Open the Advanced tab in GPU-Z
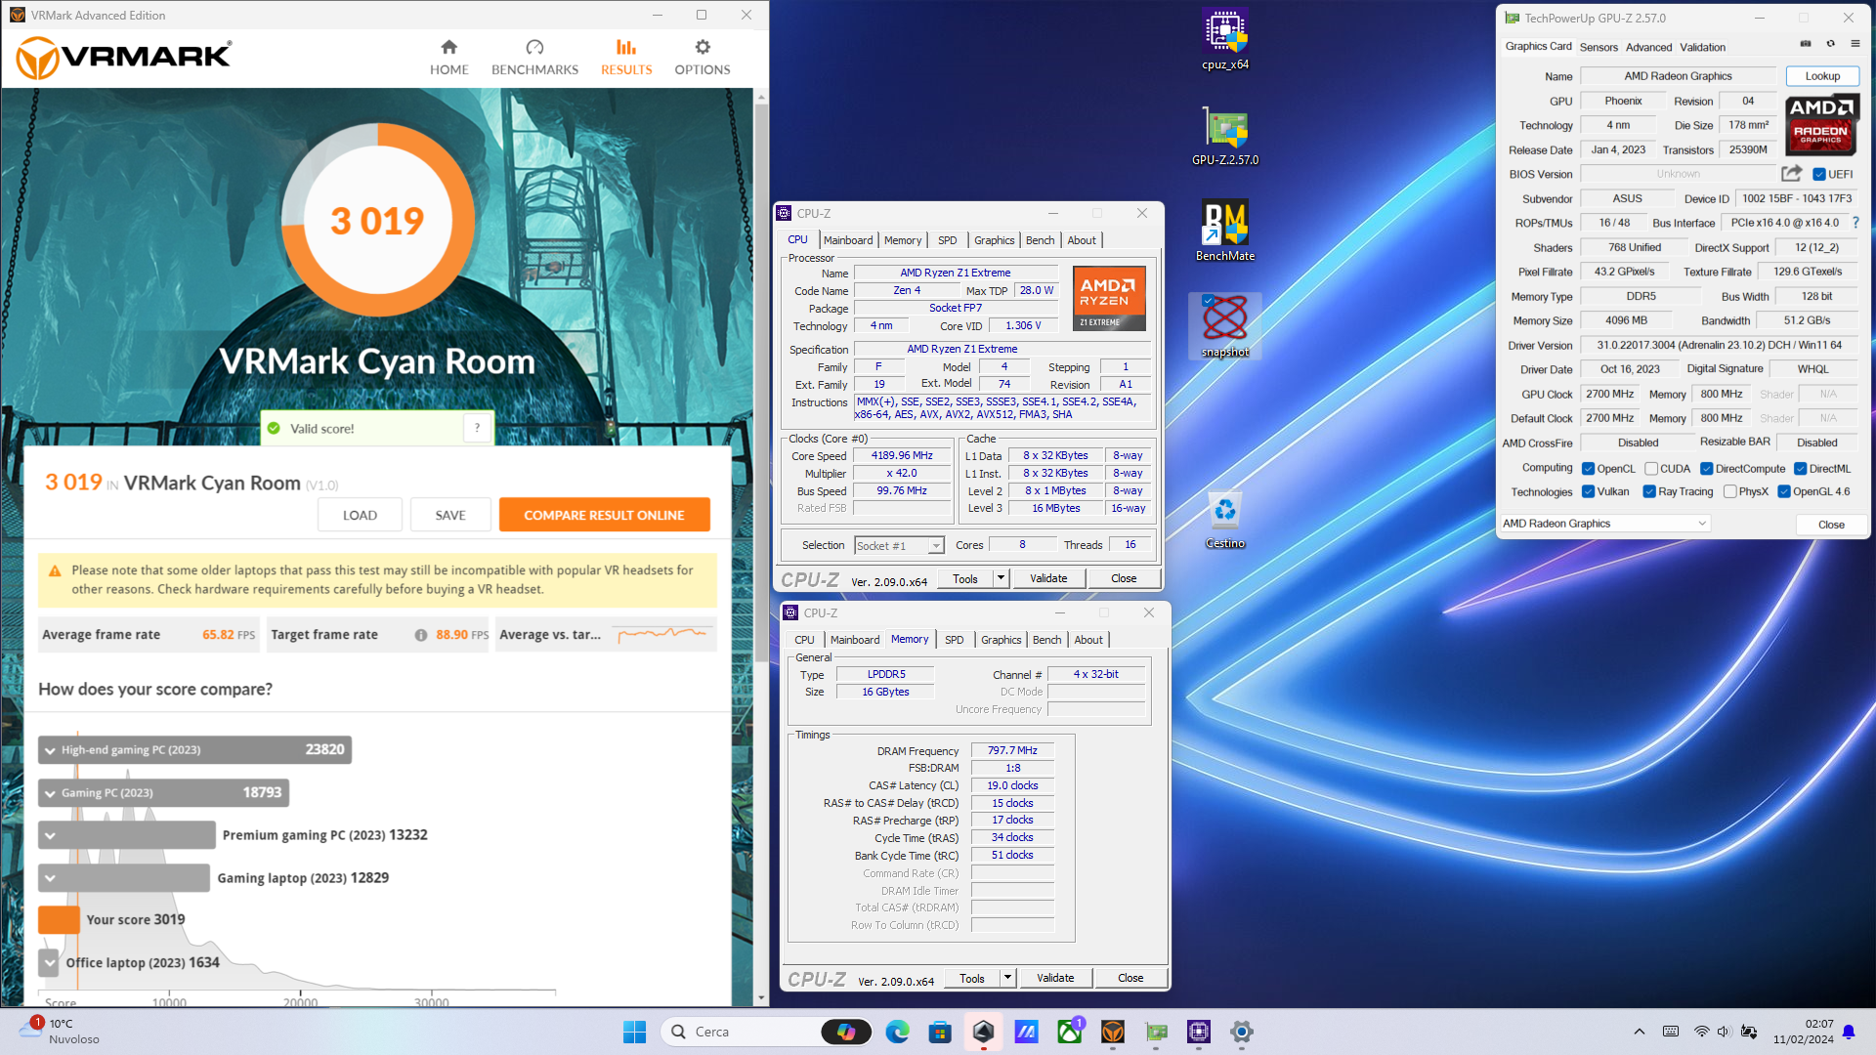This screenshot has width=1876, height=1055. pos(1648,47)
